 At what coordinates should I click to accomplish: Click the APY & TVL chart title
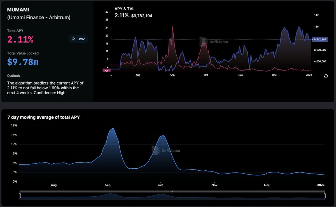point(124,9)
